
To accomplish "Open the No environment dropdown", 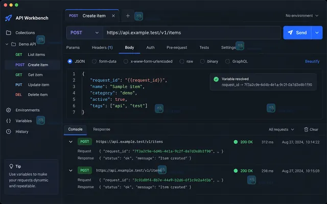I will click(302, 16).
